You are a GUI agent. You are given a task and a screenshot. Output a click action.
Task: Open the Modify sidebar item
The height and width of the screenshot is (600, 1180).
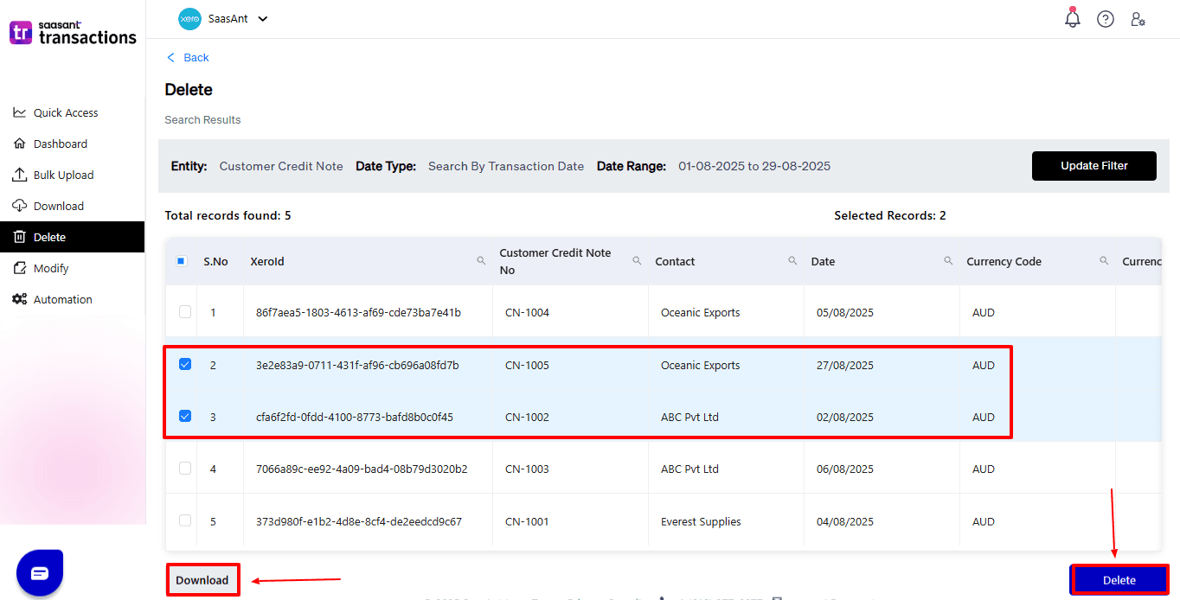[51, 268]
